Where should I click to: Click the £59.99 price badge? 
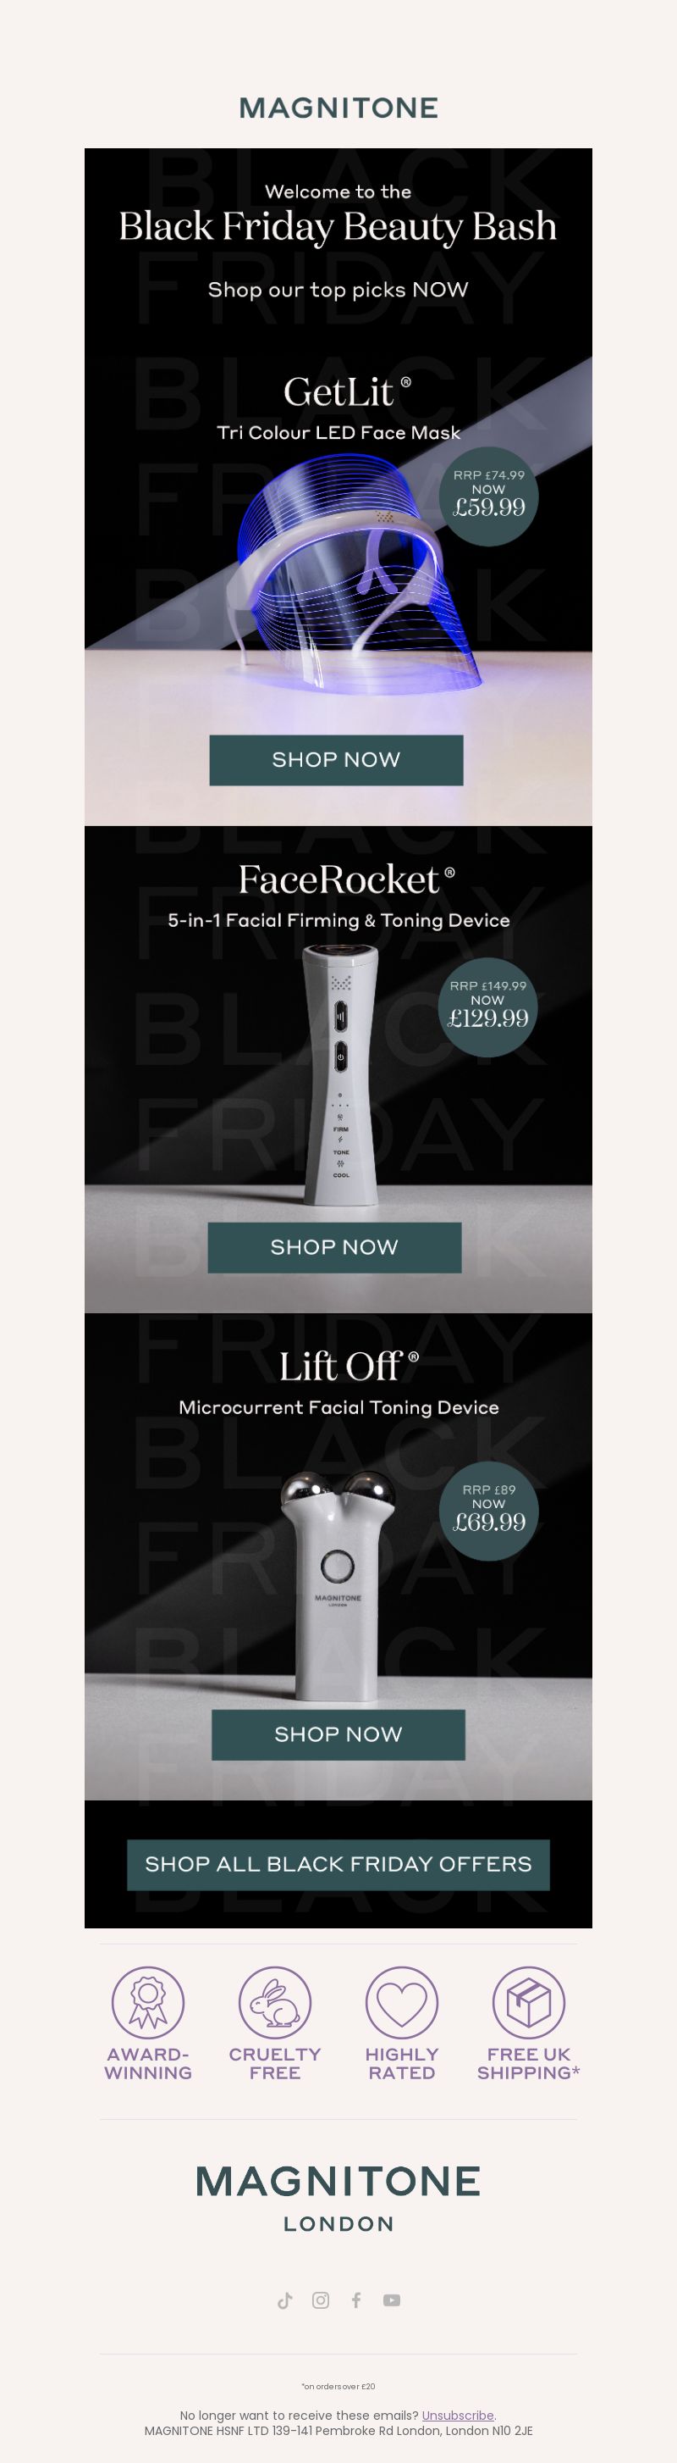tap(489, 496)
